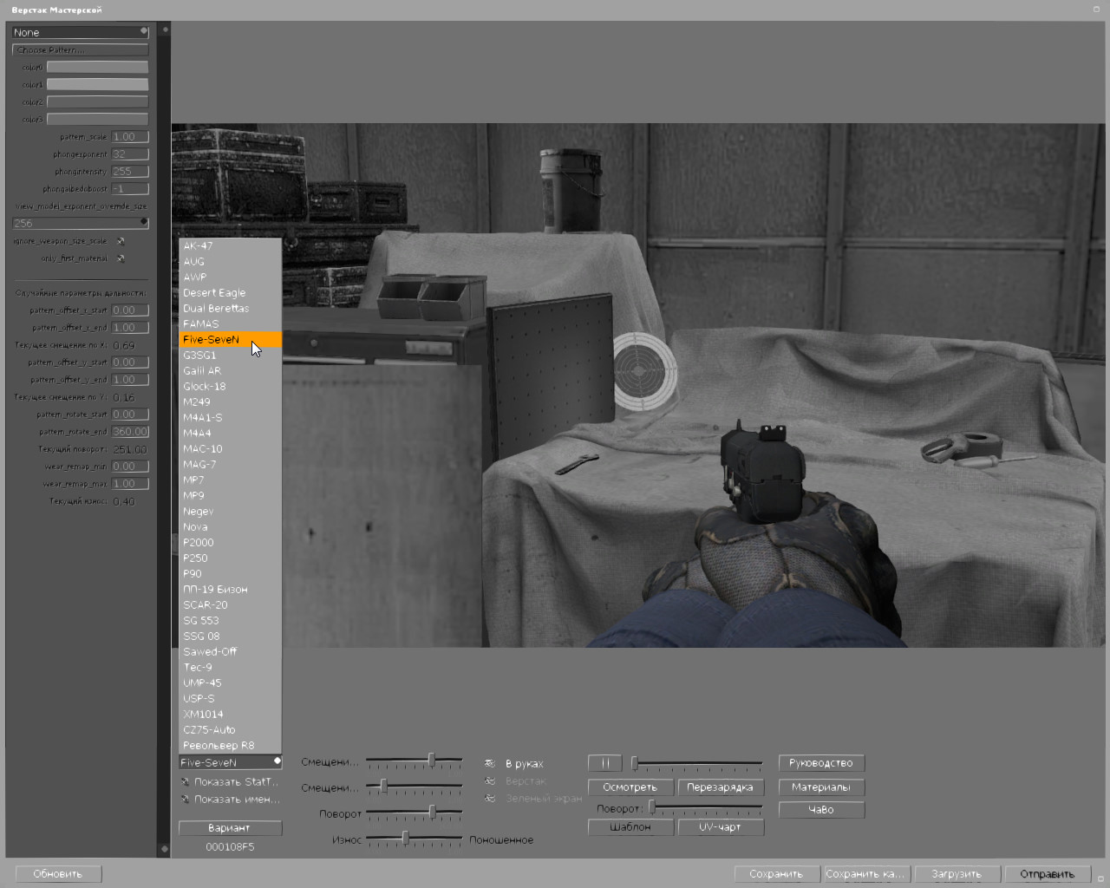1110x888 pixels.
Task: Click the Загрузить load button
Action: (957, 873)
